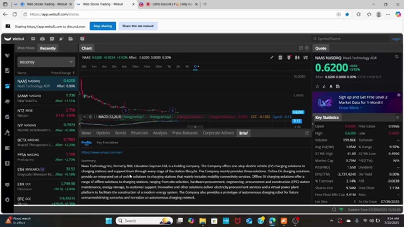Select the drawing pencil tool above chart
Image resolution: width=404 pixels, height=227 pixels.
[272, 58]
